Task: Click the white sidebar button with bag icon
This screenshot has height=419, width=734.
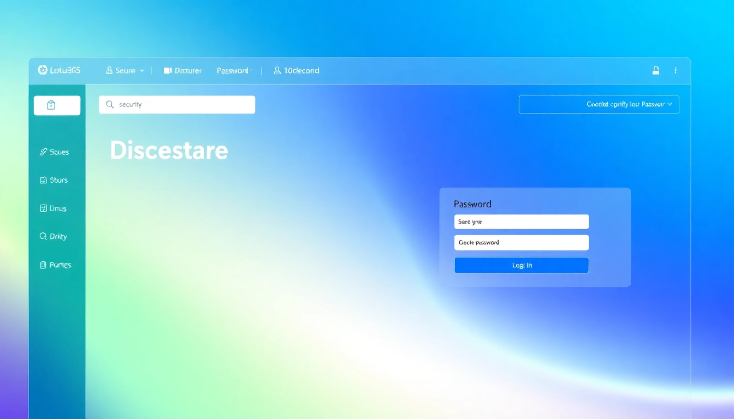Action: (x=57, y=105)
